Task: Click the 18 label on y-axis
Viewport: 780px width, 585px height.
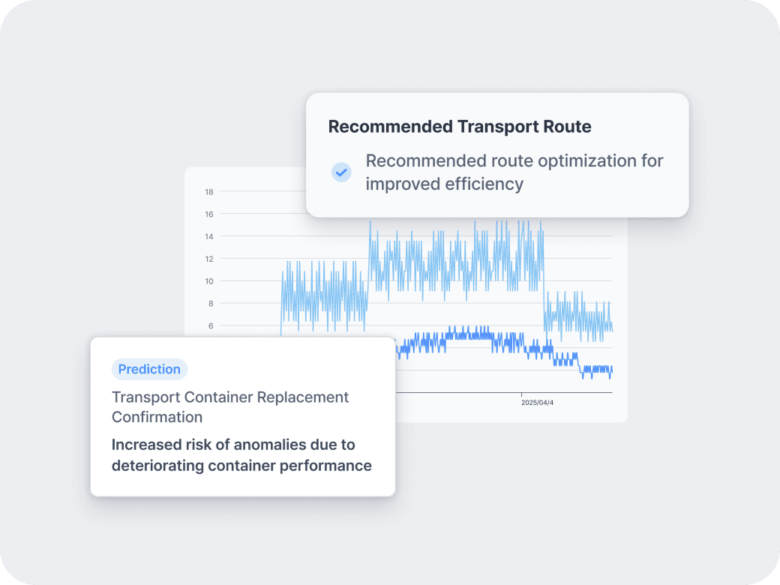Action: 209,192
